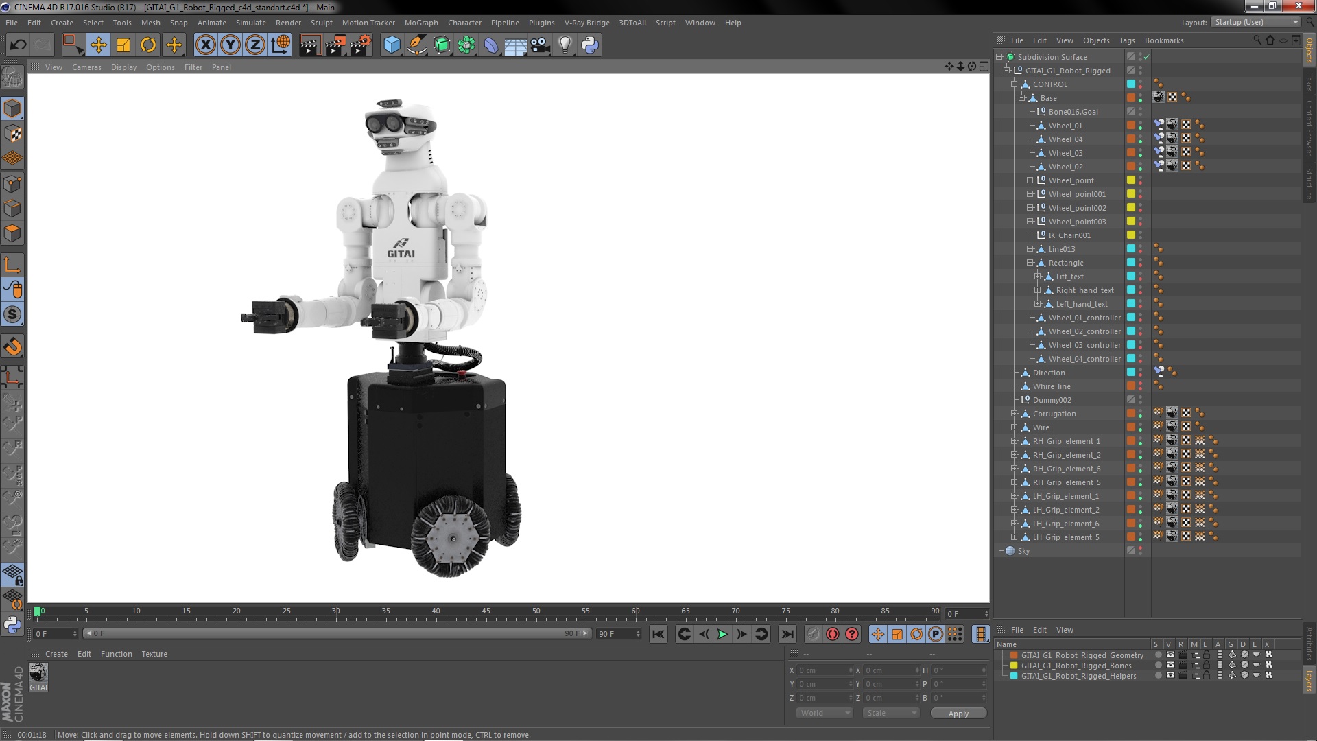The height and width of the screenshot is (741, 1317).
Task: Activate the Scale tool
Action: point(123,45)
